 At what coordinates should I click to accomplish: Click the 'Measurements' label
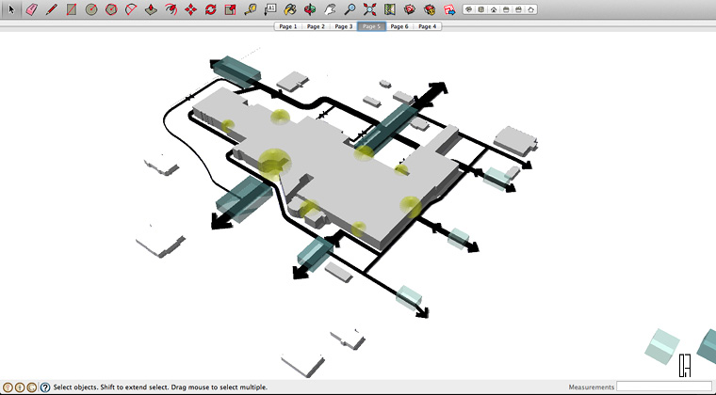click(x=592, y=387)
